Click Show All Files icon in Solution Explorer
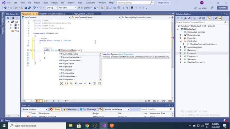This screenshot has height=129, width=230. (204, 18)
